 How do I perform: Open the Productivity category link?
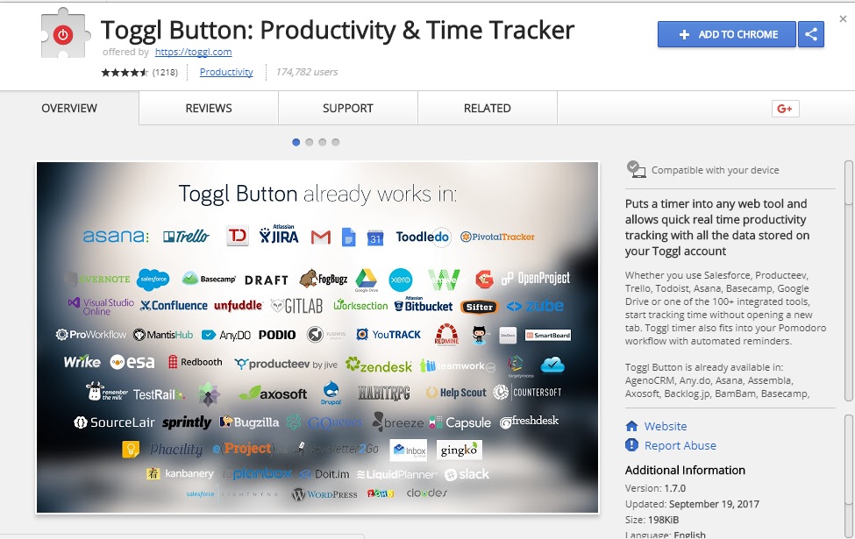pos(226,72)
